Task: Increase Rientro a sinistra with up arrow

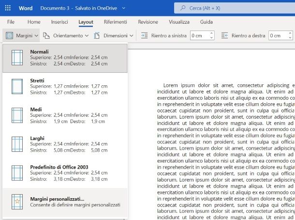Action: pyautogui.click(x=211, y=33)
